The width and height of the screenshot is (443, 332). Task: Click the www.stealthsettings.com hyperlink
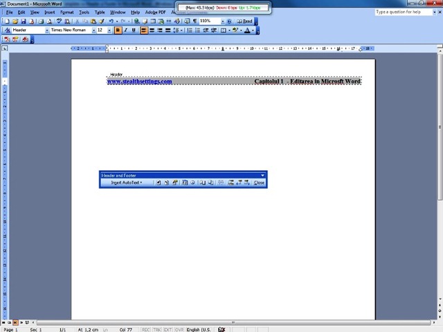140,82
